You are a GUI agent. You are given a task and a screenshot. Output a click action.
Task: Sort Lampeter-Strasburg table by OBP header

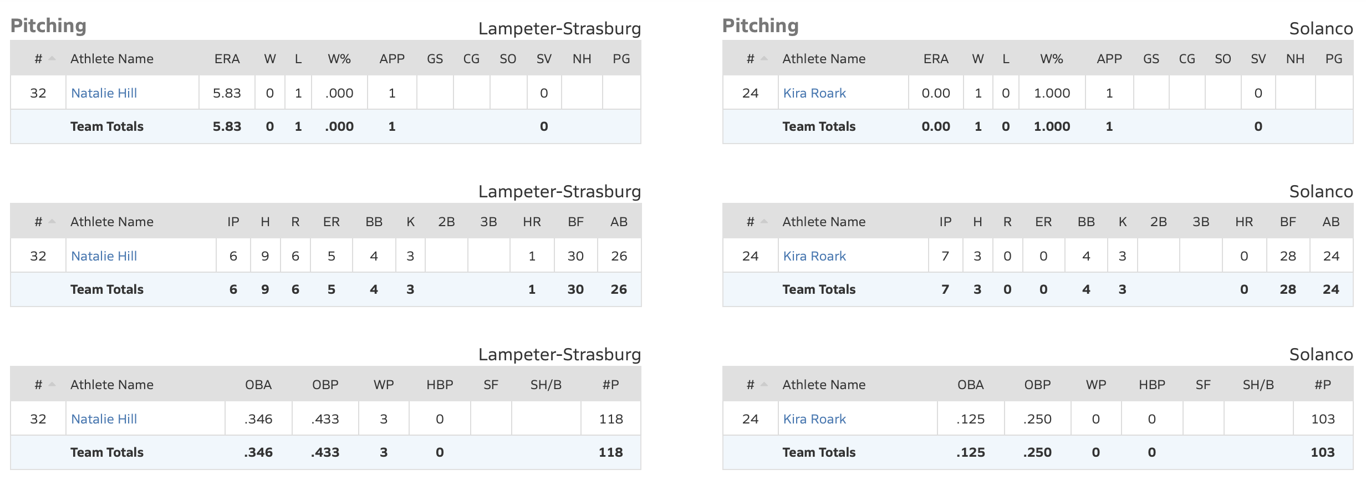click(x=325, y=385)
